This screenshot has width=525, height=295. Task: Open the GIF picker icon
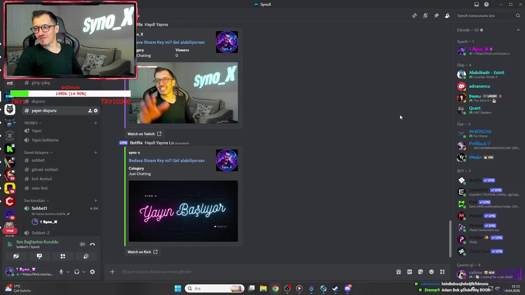[409, 272]
